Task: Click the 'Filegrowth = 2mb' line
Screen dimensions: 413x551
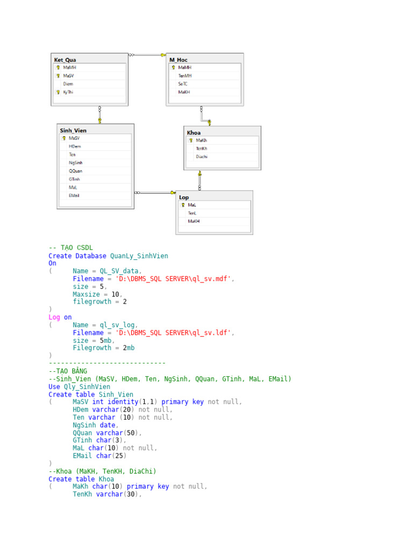Action: pyautogui.click(x=104, y=348)
